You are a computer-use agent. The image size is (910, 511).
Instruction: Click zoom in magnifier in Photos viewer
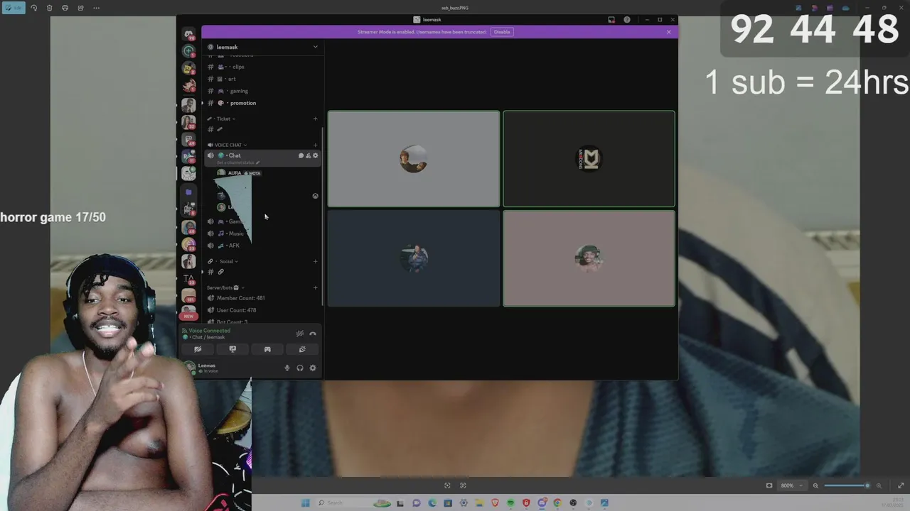point(879,485)
